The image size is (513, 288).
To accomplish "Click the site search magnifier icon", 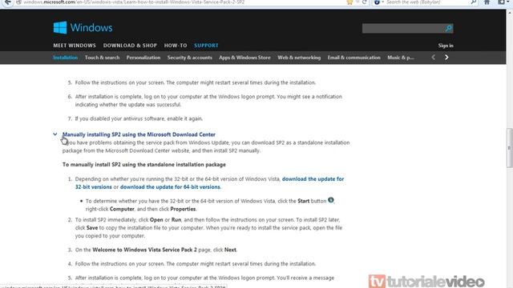I will click(449, 29).
